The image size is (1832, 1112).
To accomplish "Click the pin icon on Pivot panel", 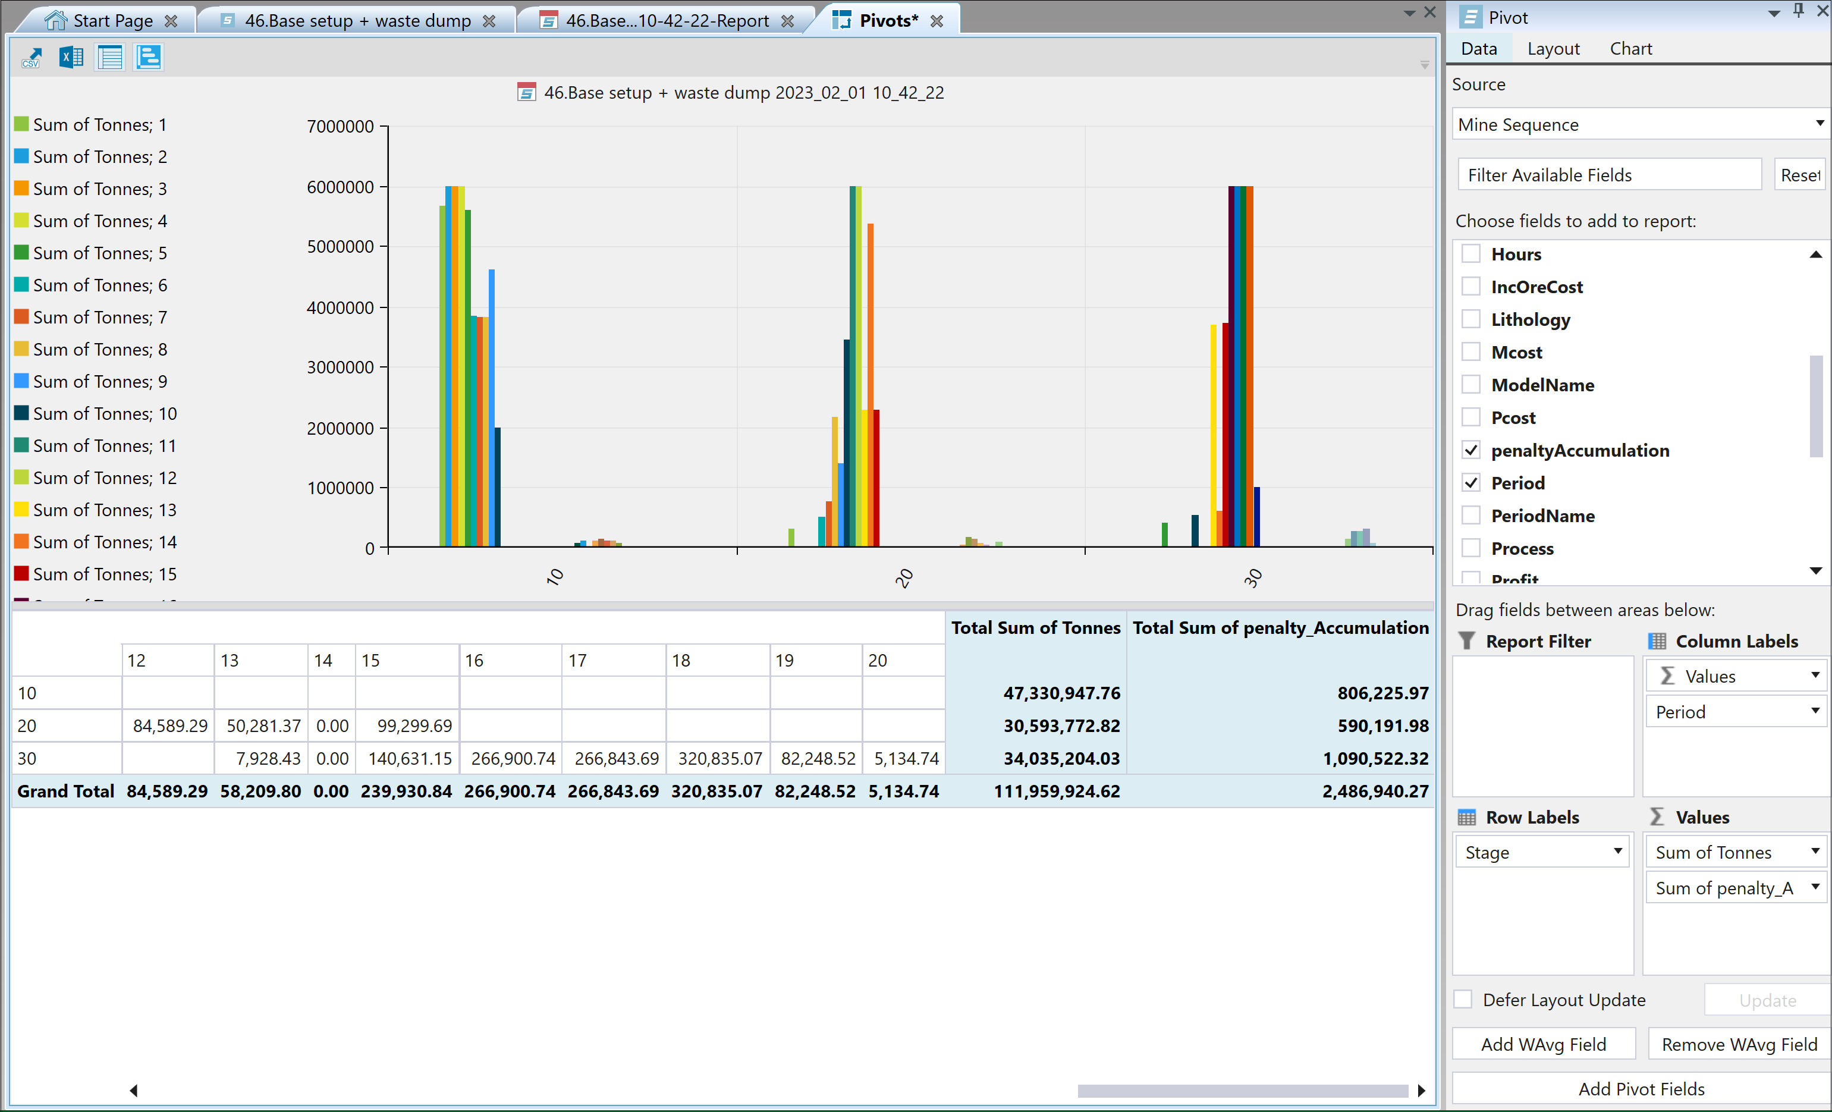I will [x=1799, y=11].
